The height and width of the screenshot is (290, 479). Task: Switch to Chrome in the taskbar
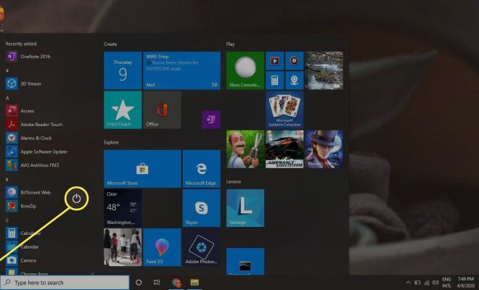click(176, 283)
